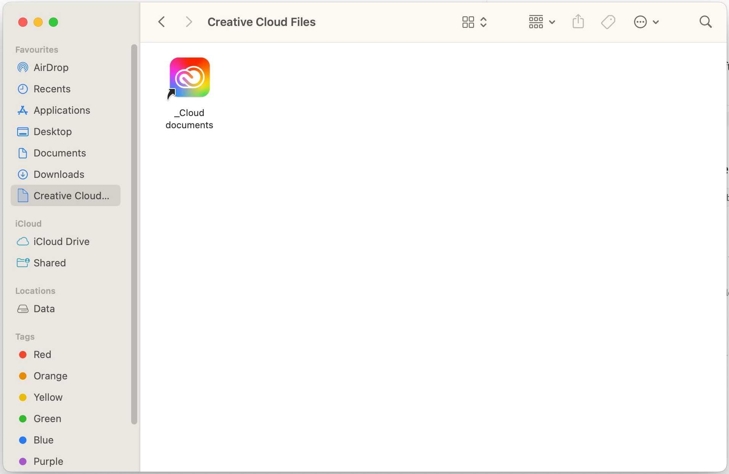Open iCloud Drive in the sidebar
The height and width of the screenshot is (474, 729).
click(66, 242)
